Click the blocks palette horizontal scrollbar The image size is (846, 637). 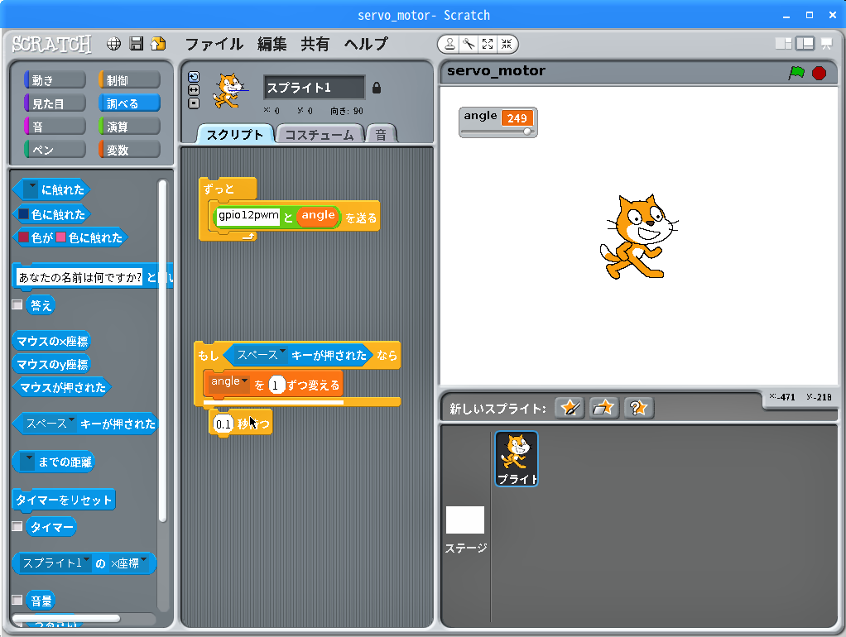click(x=66, y=618)
